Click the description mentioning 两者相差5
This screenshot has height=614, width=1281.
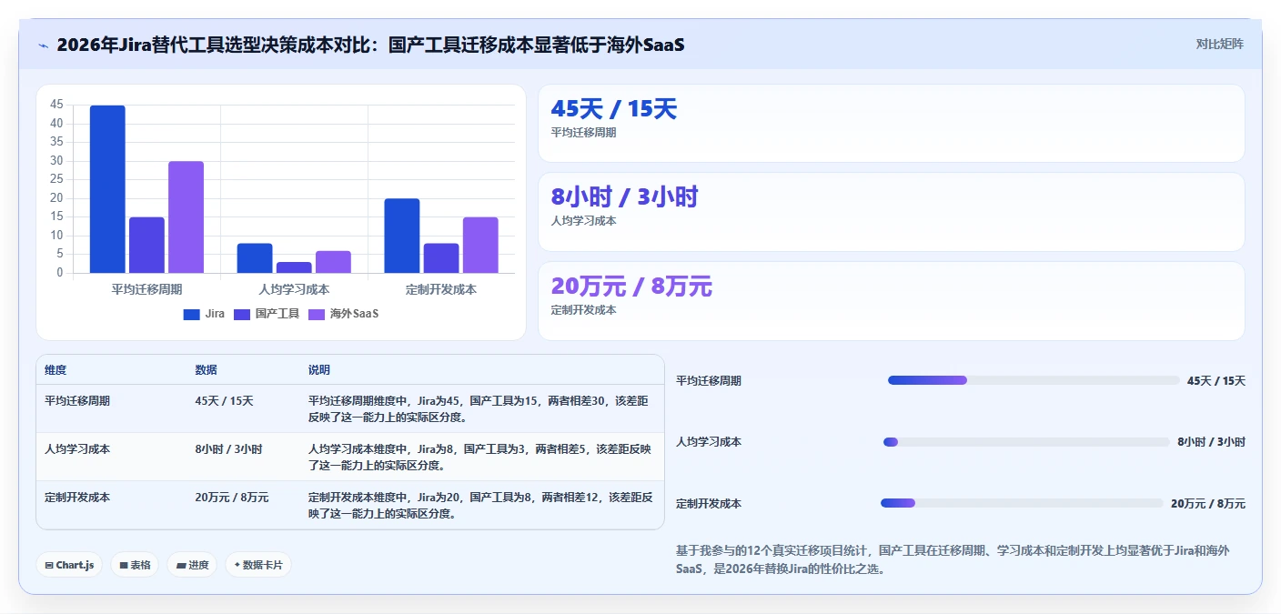click(480, 458)
